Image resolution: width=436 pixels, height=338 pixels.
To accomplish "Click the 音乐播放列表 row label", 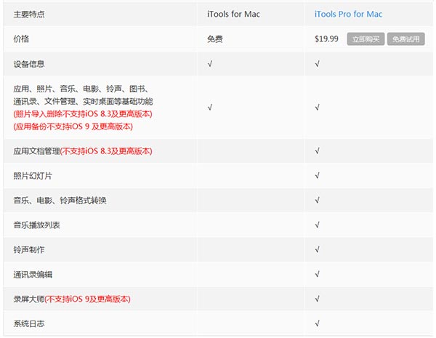I will click(x=36, y=225).
